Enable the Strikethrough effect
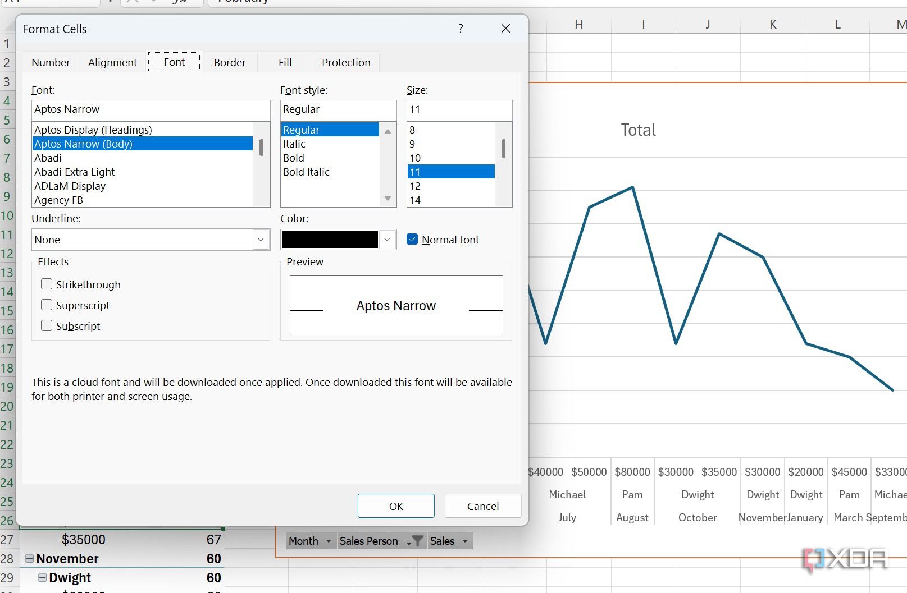Screen dimensions: 907x593 coord(47,284)
